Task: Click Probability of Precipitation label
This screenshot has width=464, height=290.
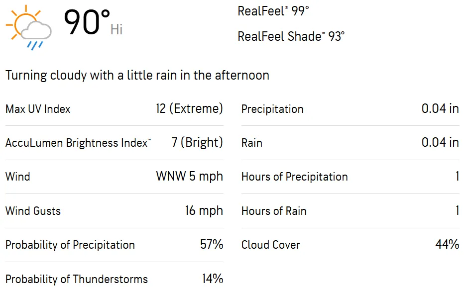Action: 70,245
